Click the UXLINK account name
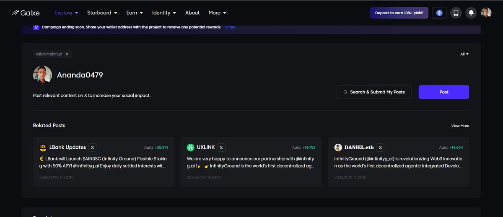Screen dimensions: 503x217 point(206,147)
